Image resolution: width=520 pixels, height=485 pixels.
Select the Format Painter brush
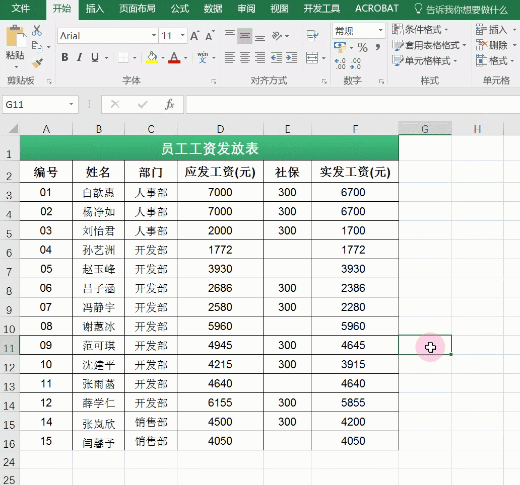tap(37, 63)
